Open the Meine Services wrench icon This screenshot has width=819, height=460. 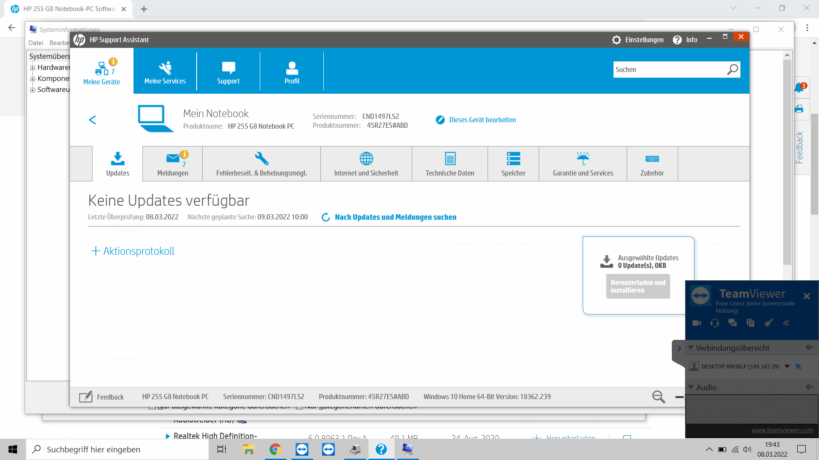click(x=165, y=68)
